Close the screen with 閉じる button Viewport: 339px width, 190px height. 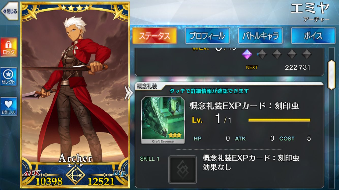[x=10, y=11]
